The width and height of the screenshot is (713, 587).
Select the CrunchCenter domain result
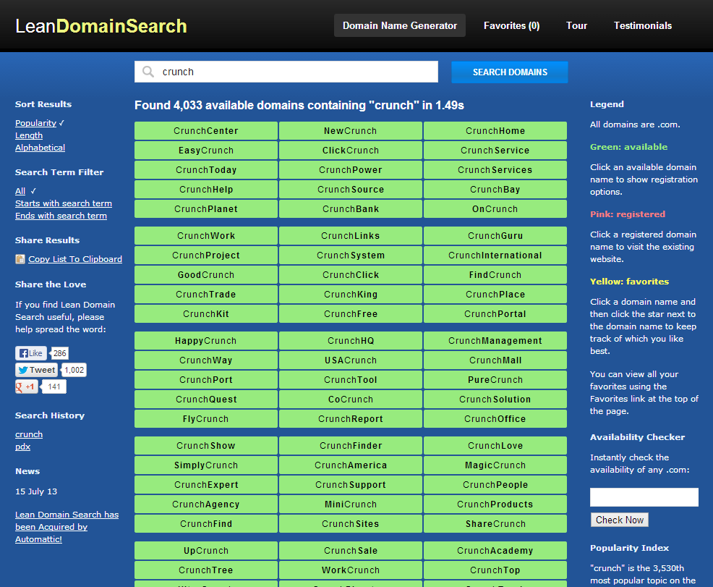206,131
